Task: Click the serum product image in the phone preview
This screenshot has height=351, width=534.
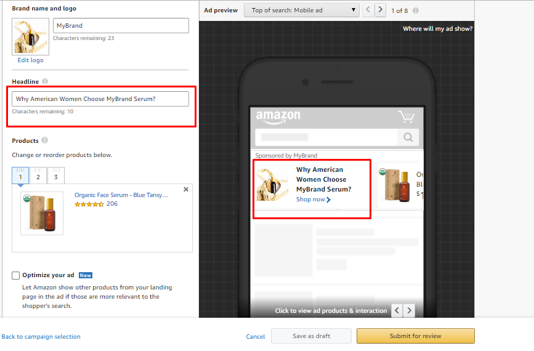Action: pos(395,185)
